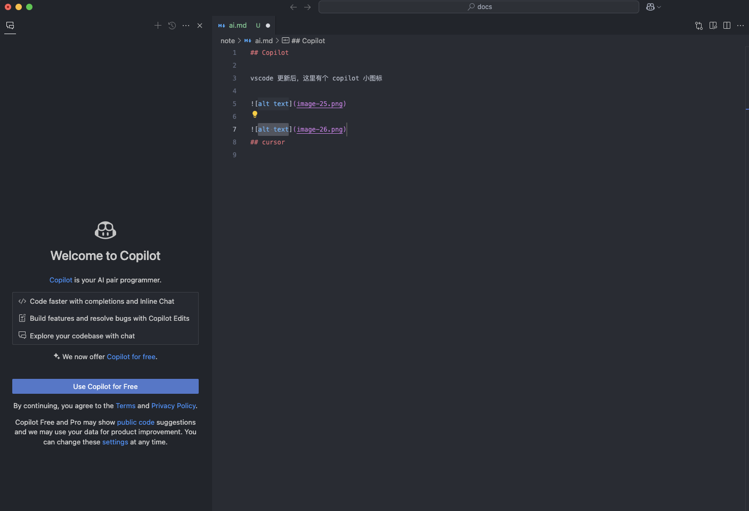Click the ## cursor heading text
Viewport: 749px width, 511px height.
coord(267,142)
